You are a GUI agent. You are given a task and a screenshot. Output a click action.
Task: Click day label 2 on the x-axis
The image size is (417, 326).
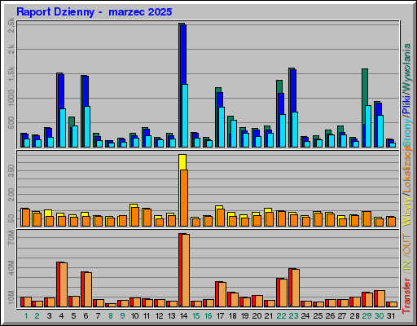click(x=37, y=316)
